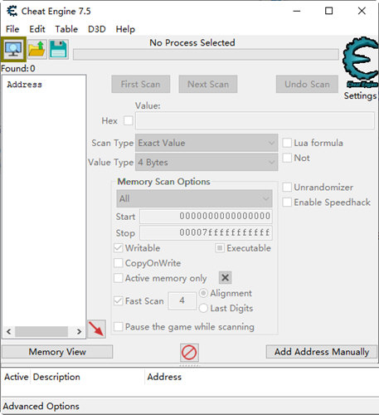
Task: Click the red arrow add-to-list icon
Action: coord(96,329)
